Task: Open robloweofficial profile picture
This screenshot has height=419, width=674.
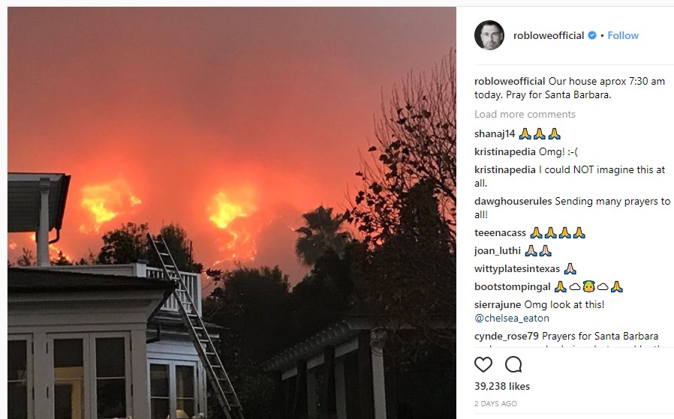Action: click(x=489, y=35)
